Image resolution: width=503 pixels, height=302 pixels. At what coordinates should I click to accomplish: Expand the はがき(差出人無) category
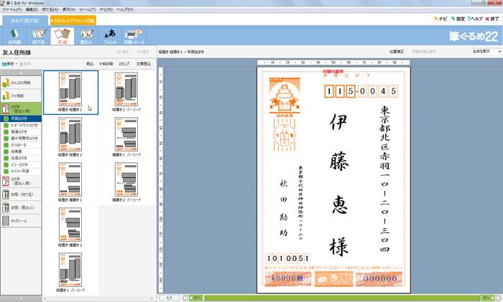tap(20, 181)
